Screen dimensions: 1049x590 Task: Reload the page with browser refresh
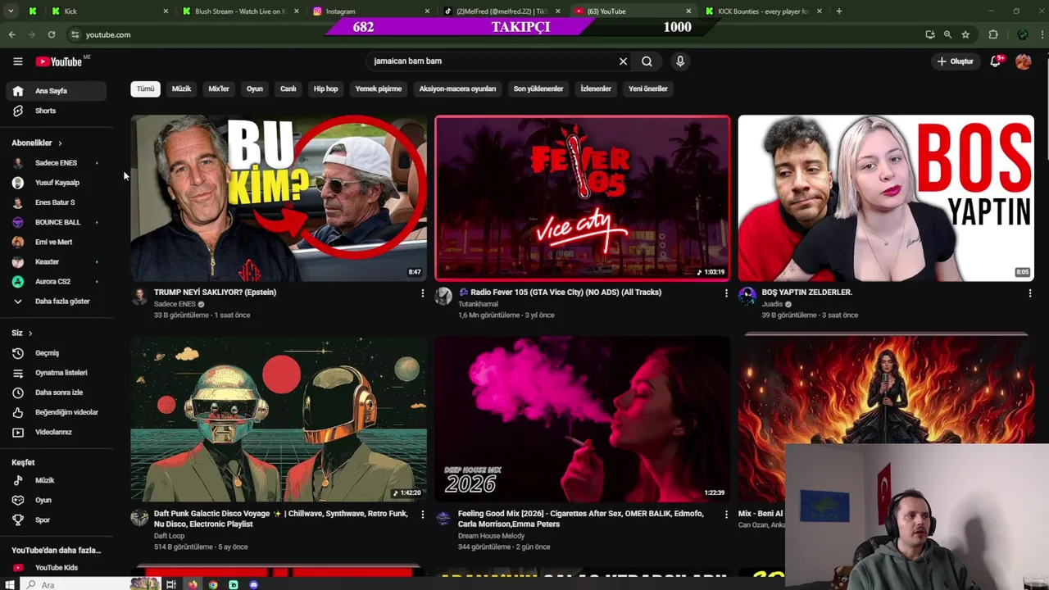pos(52,34)
